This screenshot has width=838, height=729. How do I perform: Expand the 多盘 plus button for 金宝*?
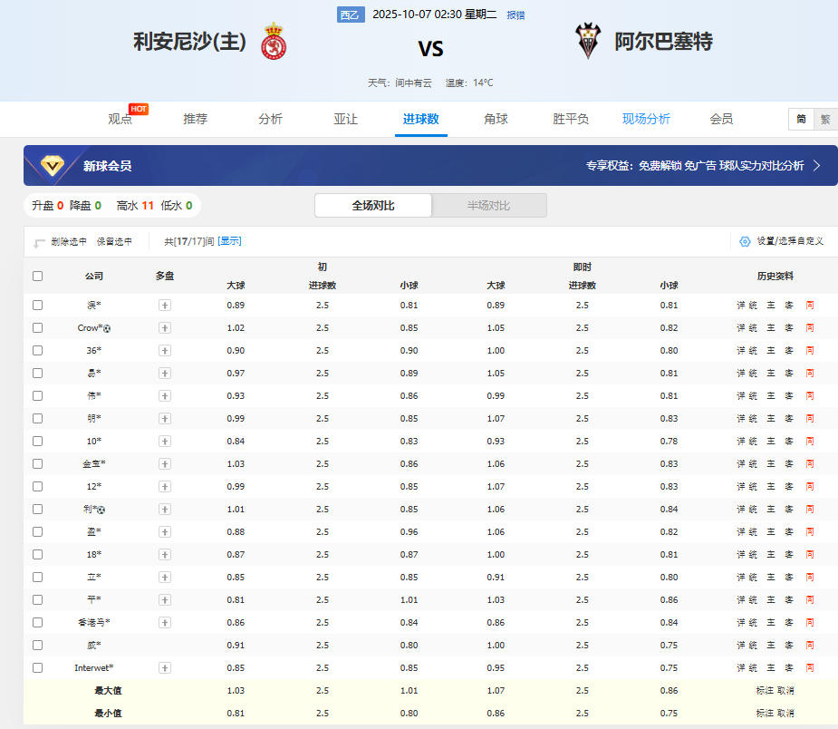[x=165, y=464]
